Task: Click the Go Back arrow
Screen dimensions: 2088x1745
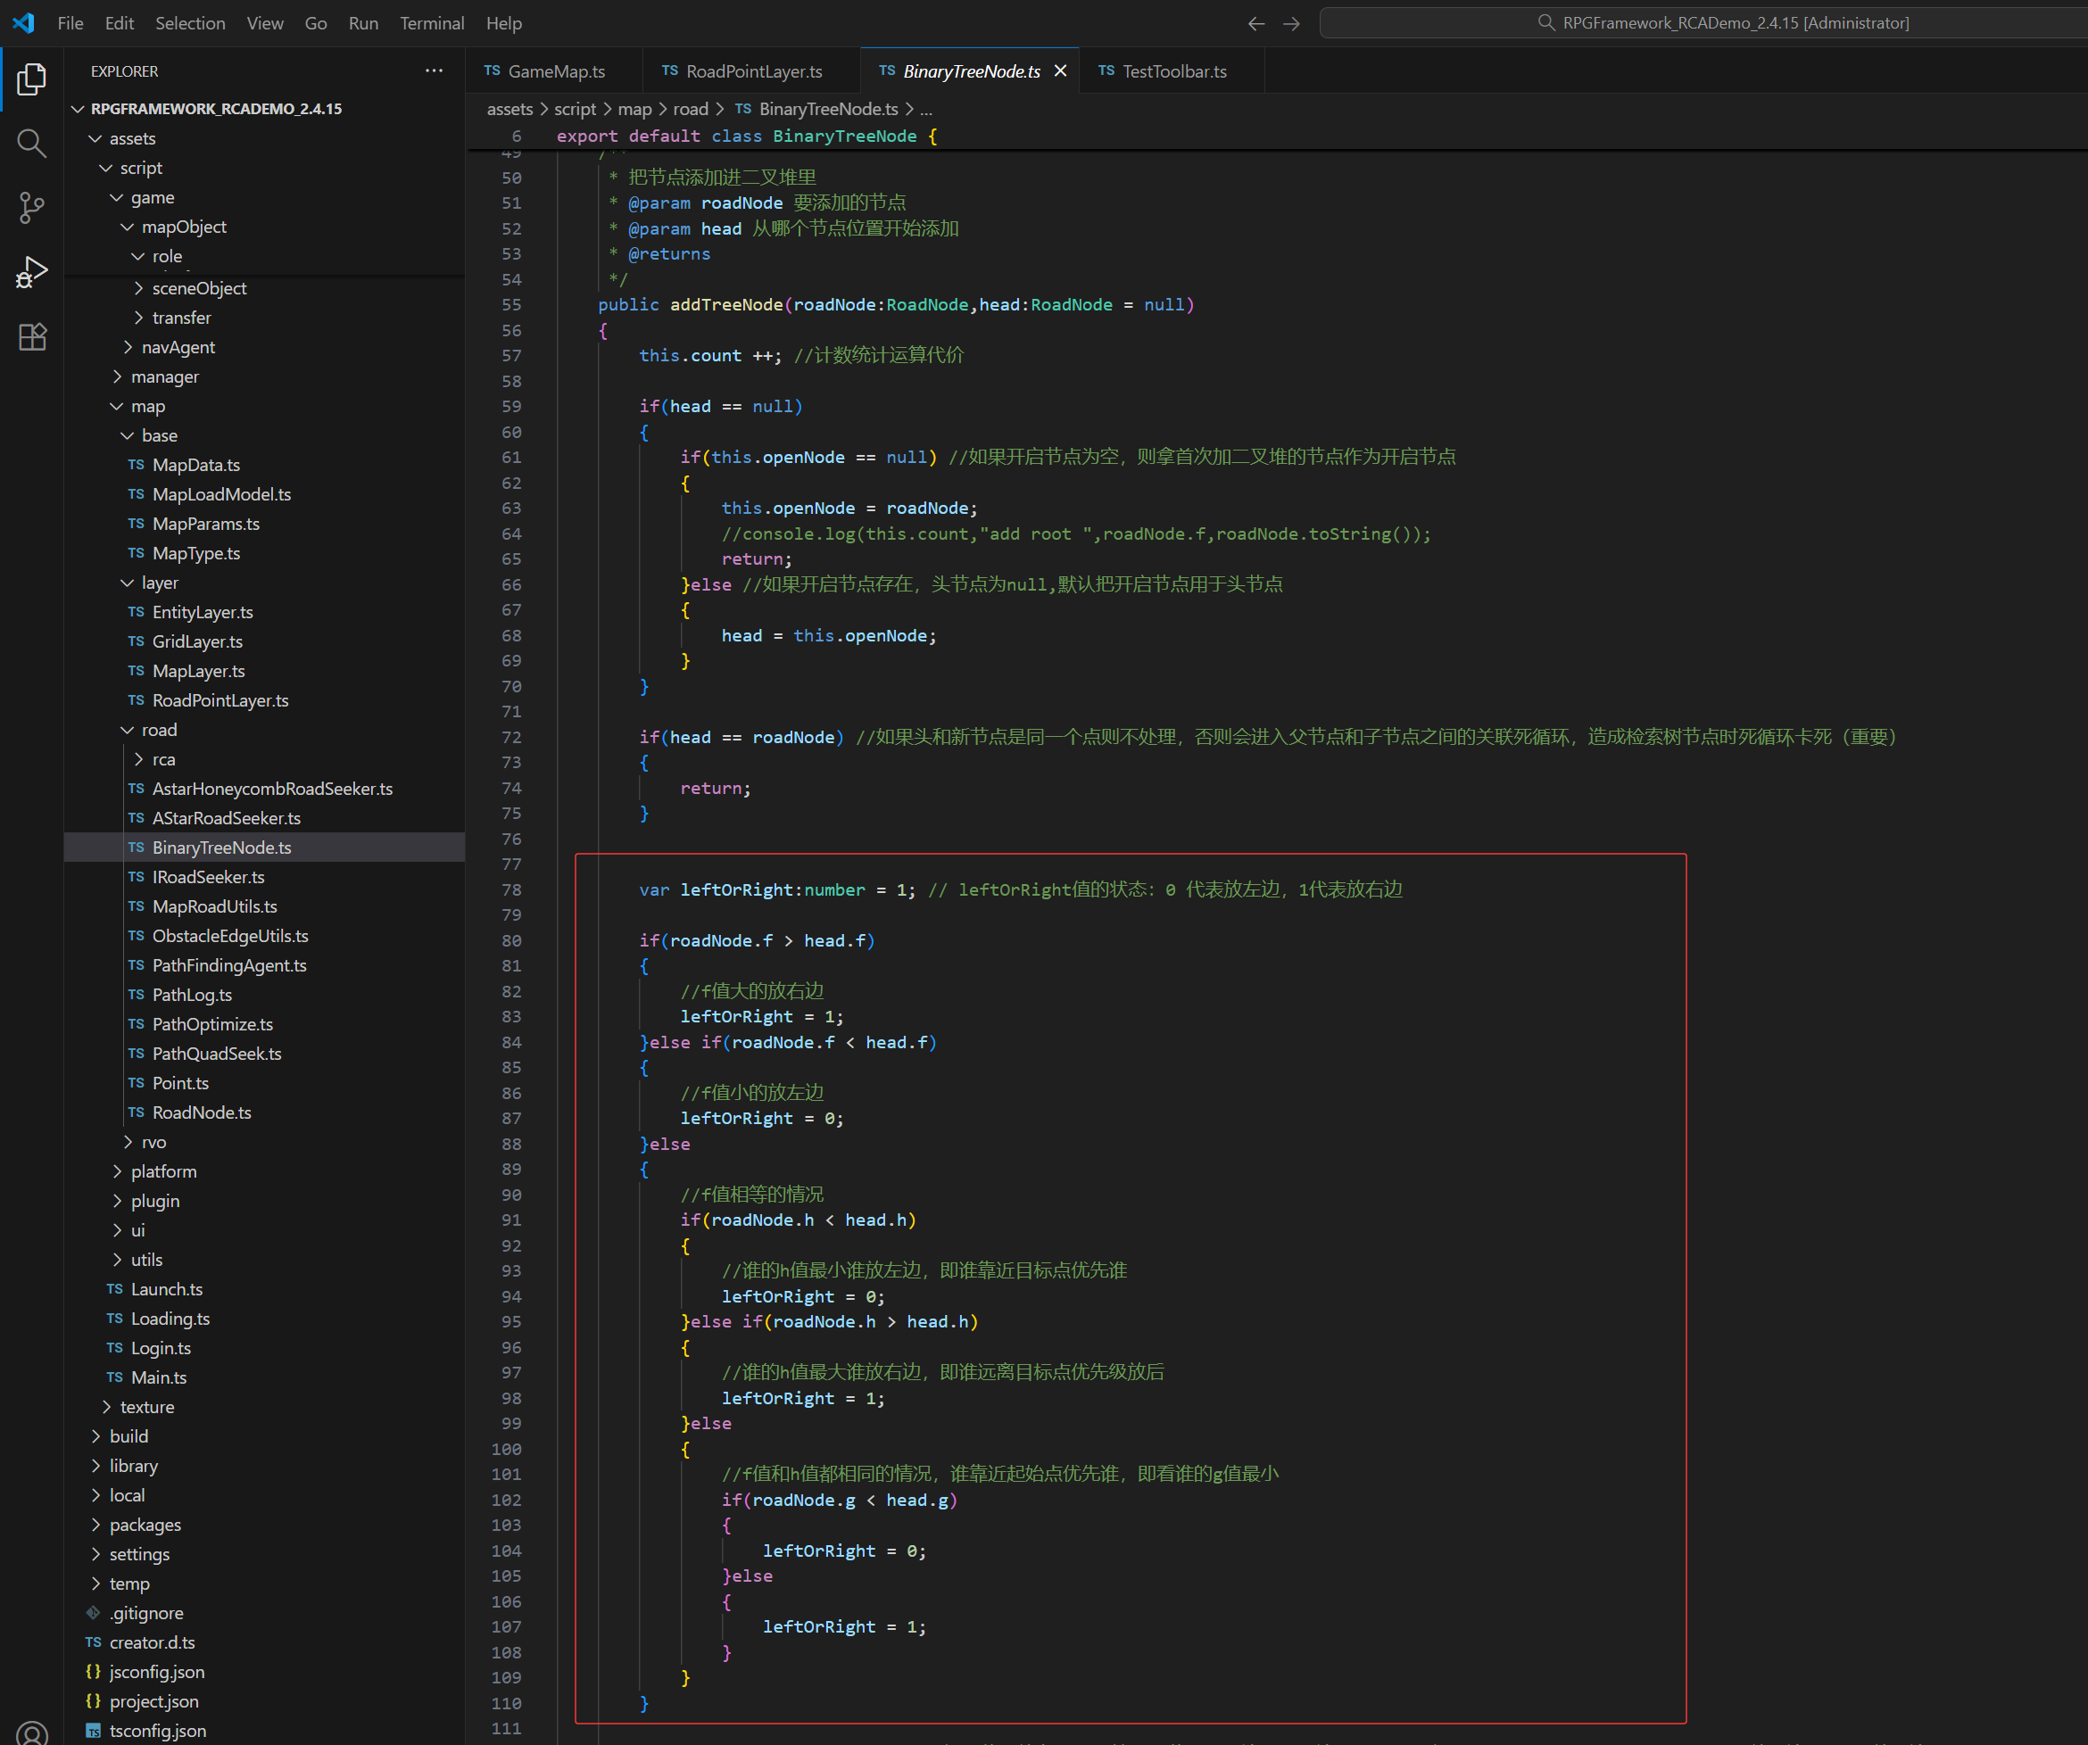Action: pyautogui.click(x=1255, y=23)
